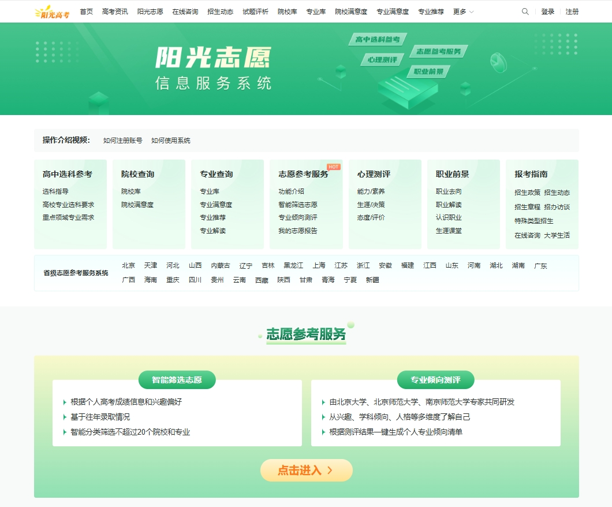This screenshot has height=507, width=612.
Task: Select 黑龙江 province system
Action: (293, 265)
